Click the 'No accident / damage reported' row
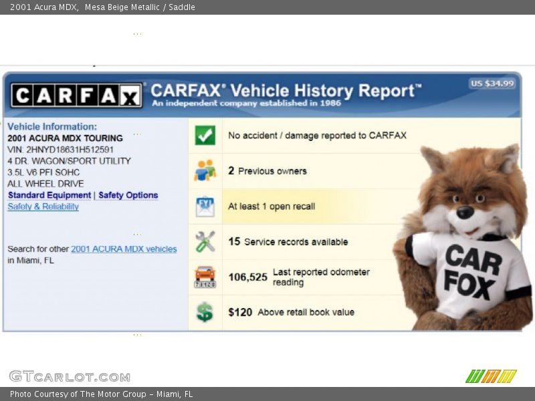 (317, 136)
